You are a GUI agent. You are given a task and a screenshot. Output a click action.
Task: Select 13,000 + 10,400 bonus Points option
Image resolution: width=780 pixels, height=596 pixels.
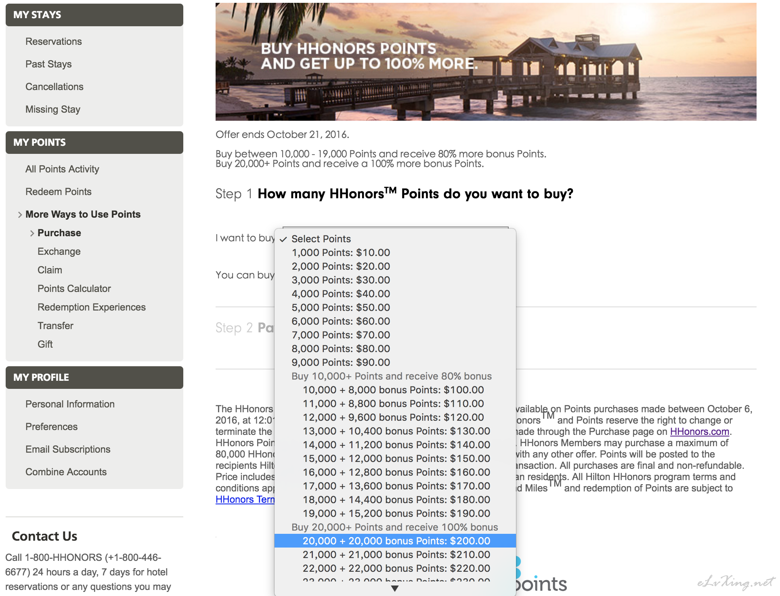click(x=395, y=431)
